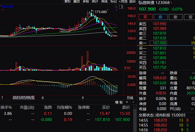Viewport: 195px width, 132px height.
Task: Click the 返回 back toolbar item
Action: (132, 1)
